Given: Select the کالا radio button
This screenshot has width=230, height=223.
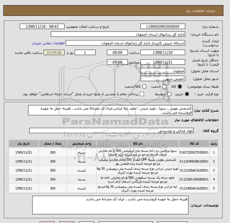Looking at the screenshot, I should [x=180, y=87].
